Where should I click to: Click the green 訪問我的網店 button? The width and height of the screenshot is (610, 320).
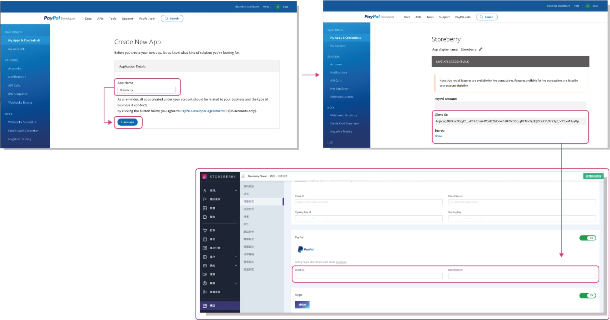click(x=593, y=176)
